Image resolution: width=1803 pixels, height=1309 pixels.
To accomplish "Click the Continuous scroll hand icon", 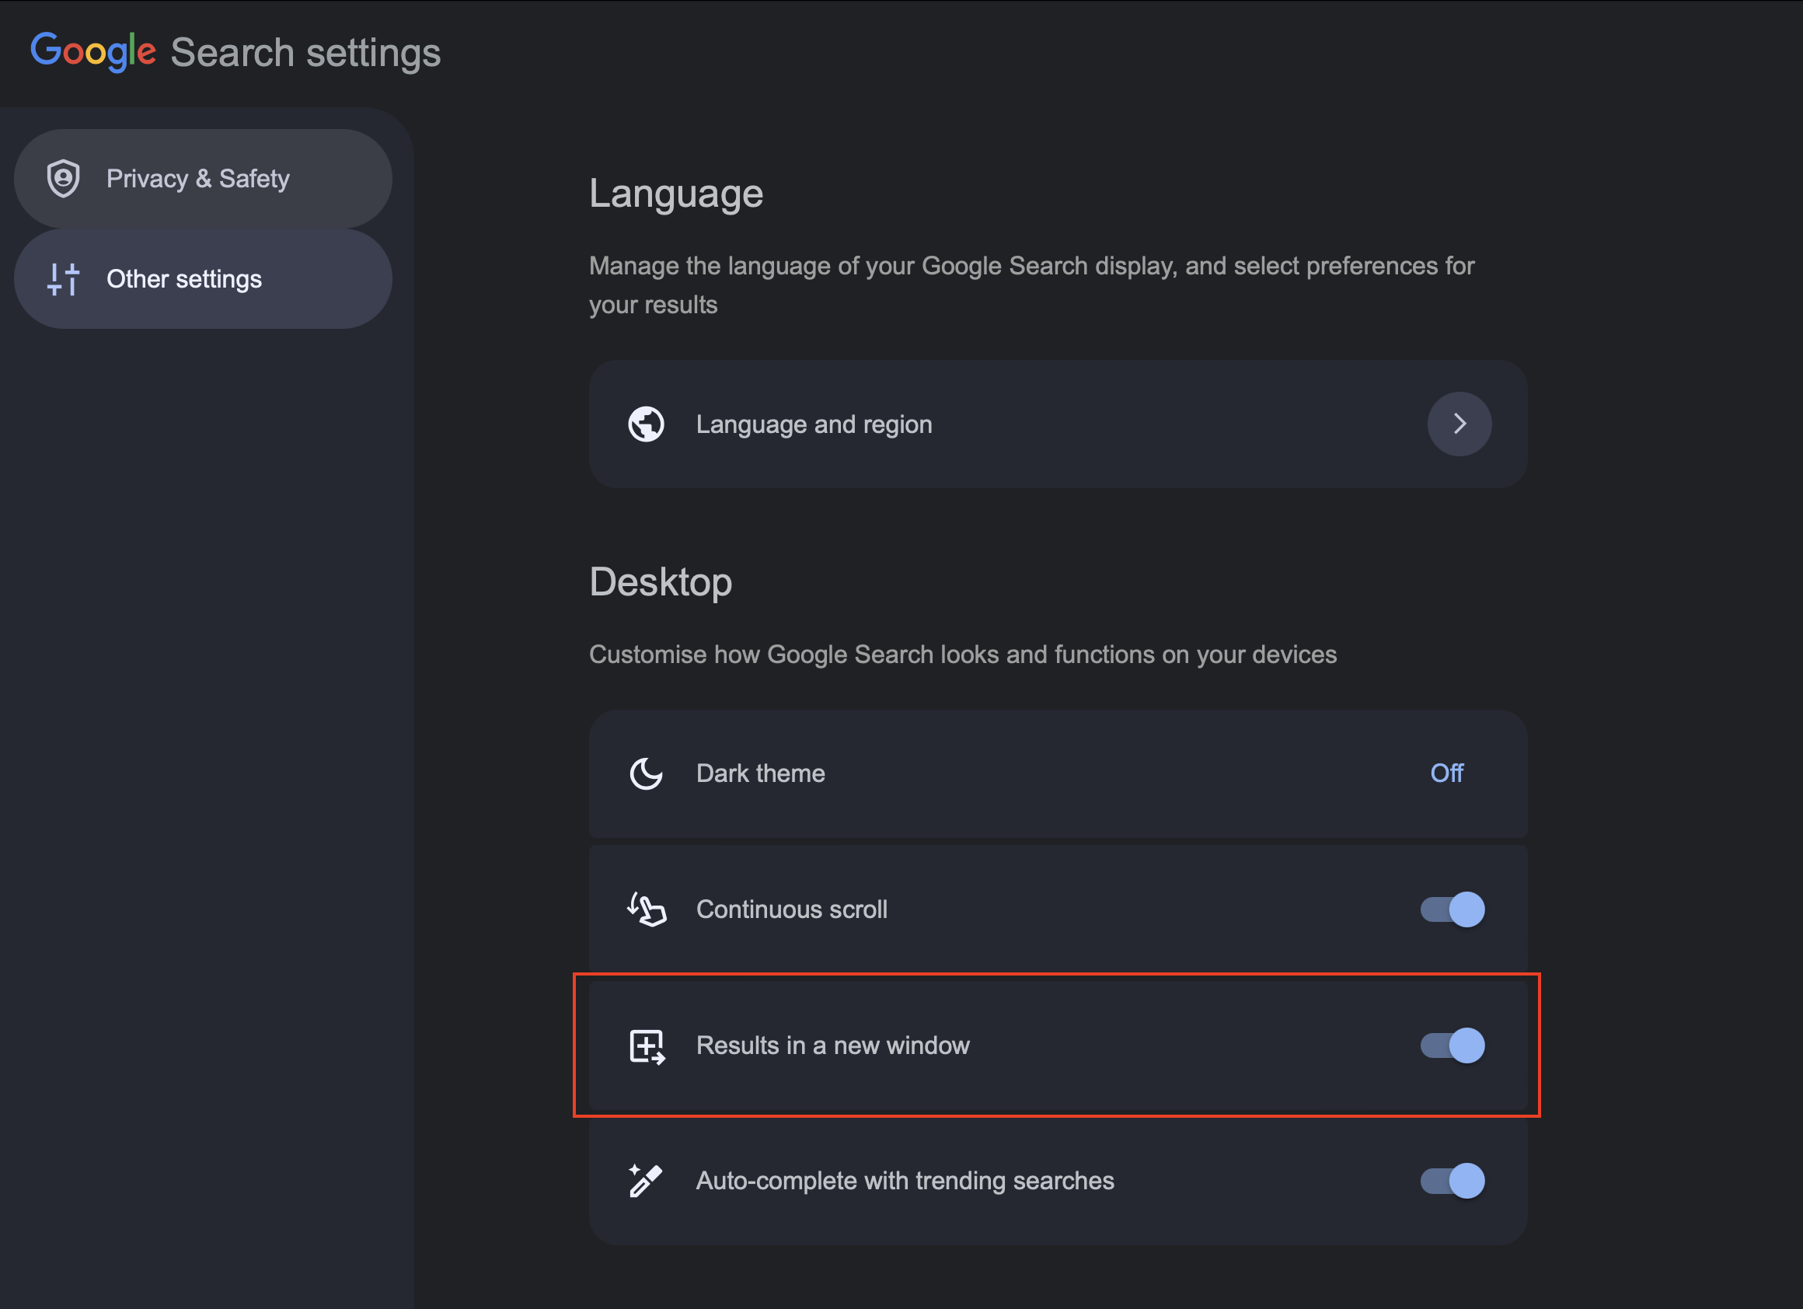I will (x=647, y=909).
